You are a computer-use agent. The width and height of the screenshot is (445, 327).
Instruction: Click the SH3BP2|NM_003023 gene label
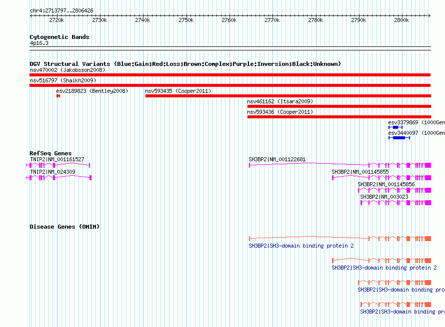tap(384, 197)
